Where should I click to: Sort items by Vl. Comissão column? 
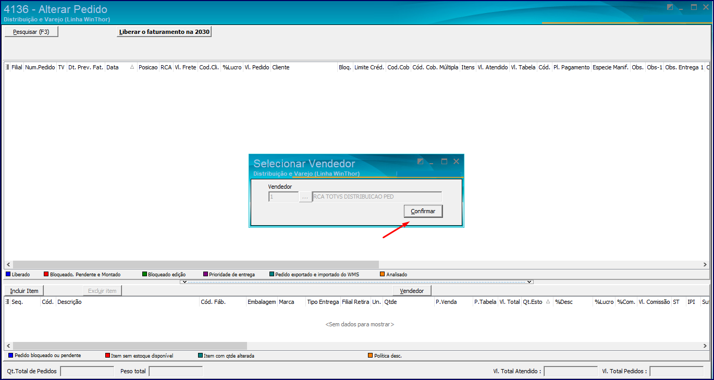[x=654, y=302]
